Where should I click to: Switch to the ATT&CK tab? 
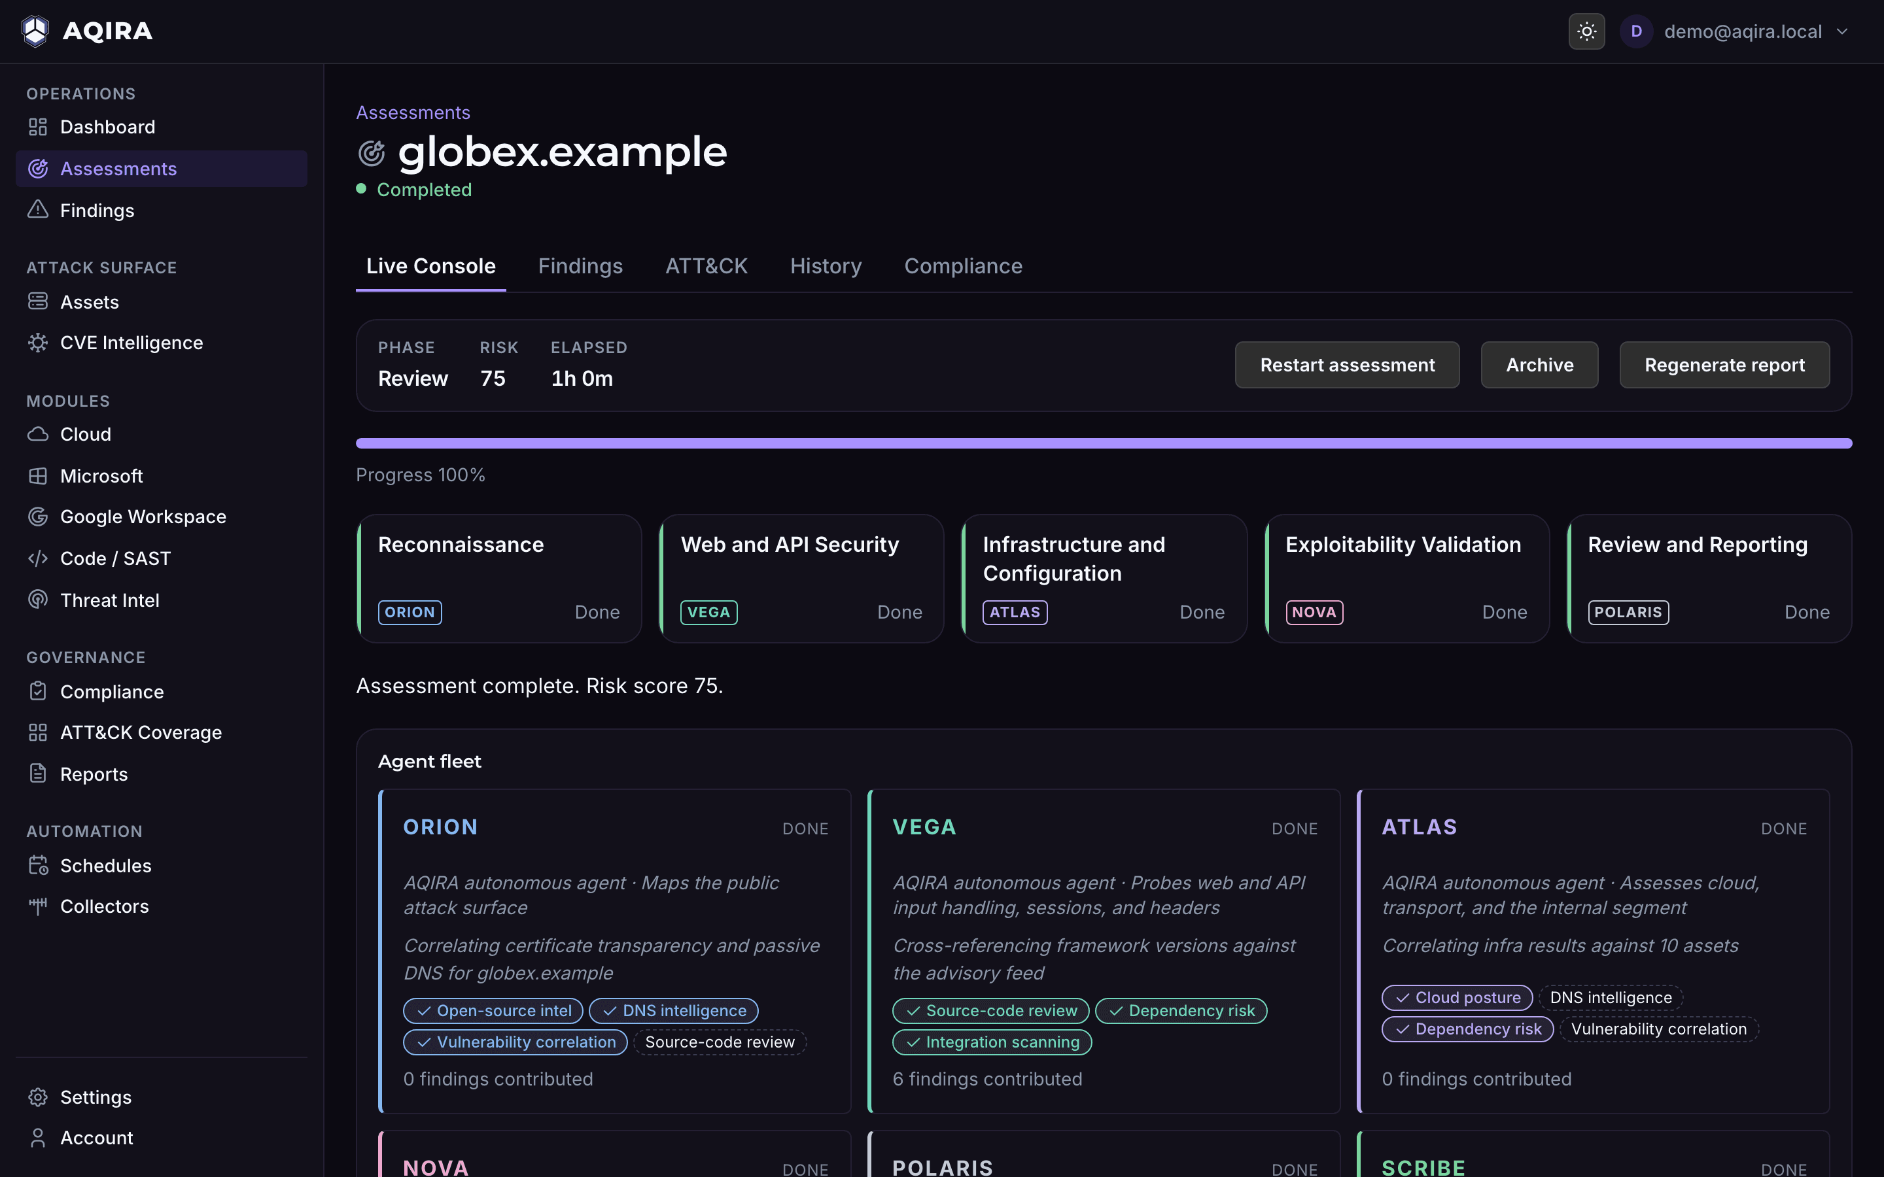[706, 266]
